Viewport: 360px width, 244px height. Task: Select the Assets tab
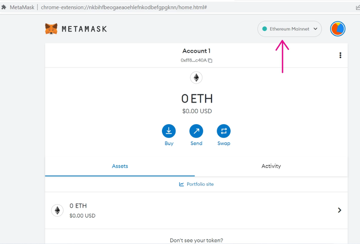coord(120,166)
